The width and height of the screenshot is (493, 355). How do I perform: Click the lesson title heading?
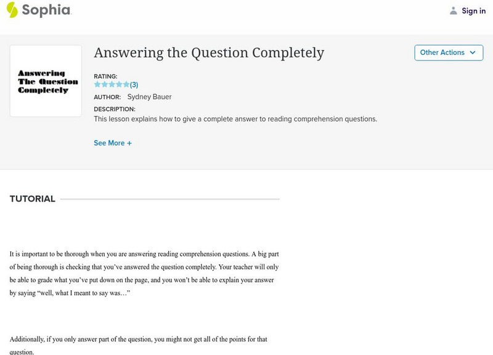tap(209, 53)
